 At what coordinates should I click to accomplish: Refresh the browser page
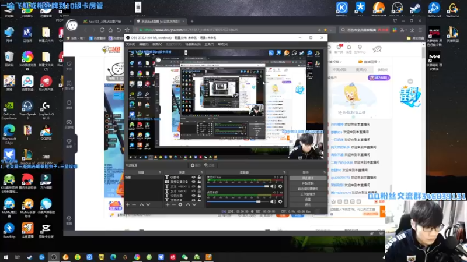(102, 30)
